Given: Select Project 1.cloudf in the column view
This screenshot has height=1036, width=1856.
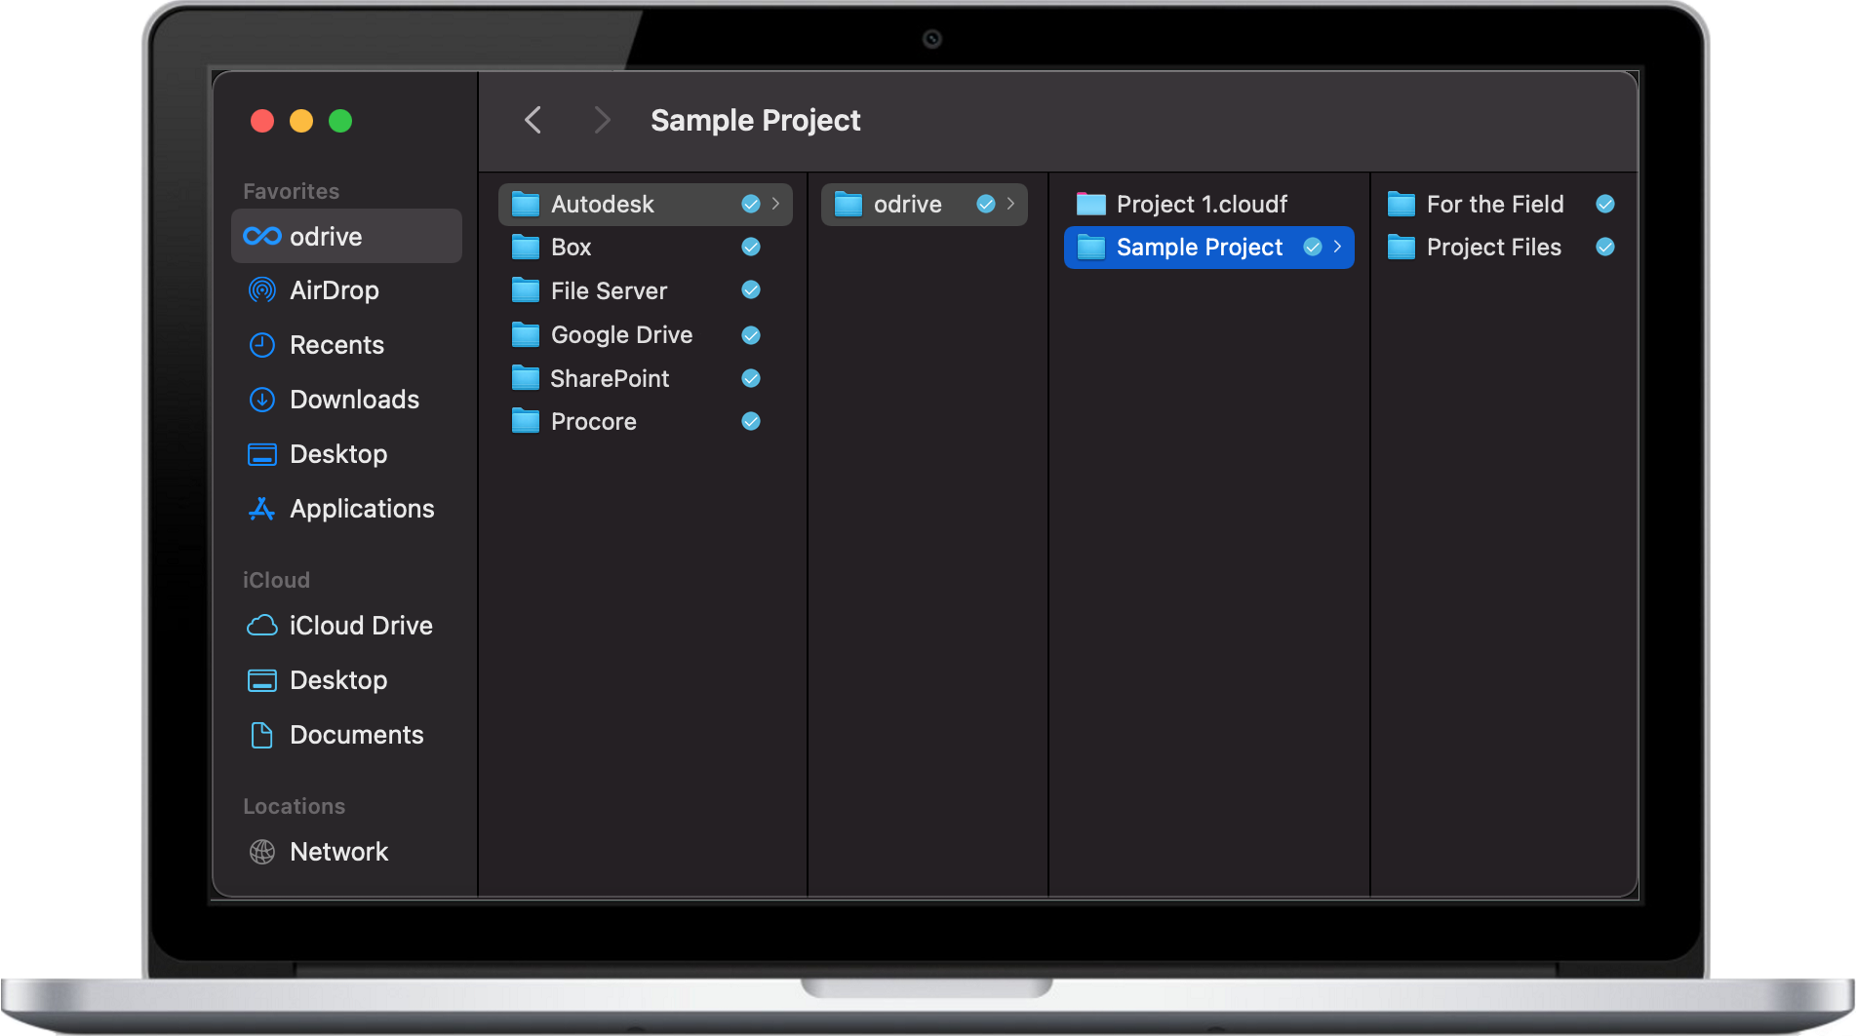Looking at the screenshot, I should click(1201, 204).
